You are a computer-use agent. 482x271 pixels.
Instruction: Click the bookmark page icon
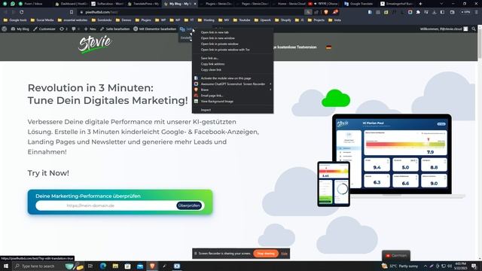click(x=72, y=12)
